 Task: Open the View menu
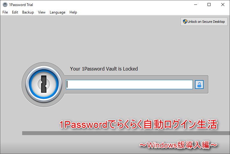click(x=42, y=12)
